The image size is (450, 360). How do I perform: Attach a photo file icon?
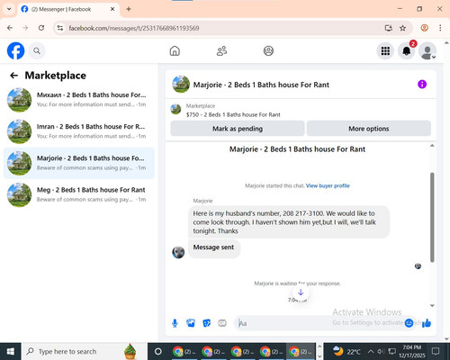point(191,323)
